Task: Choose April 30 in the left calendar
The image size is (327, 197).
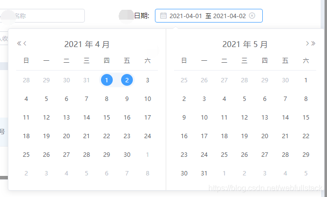Action: click(127, 155)
